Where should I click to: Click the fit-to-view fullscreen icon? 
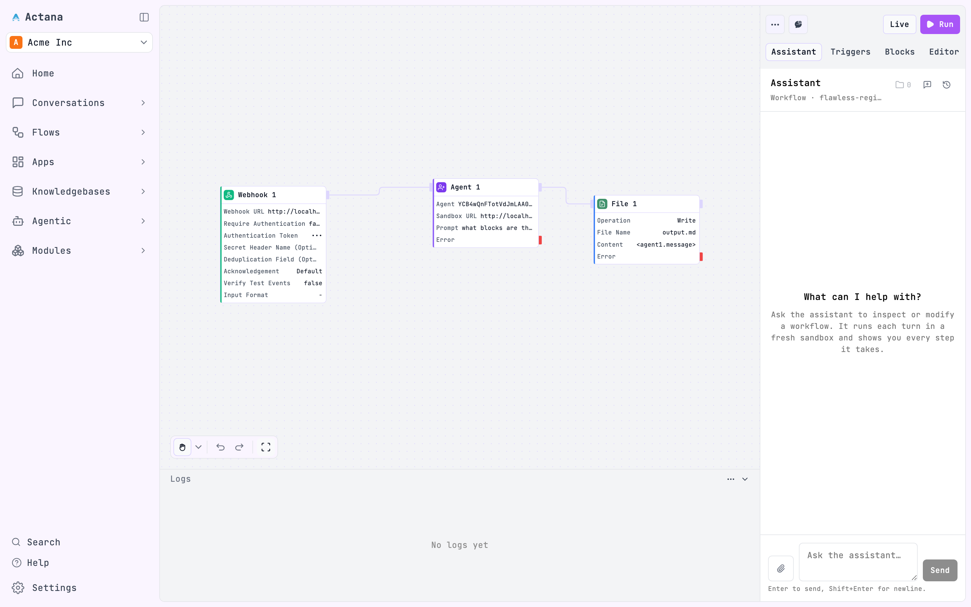tap(266, 447)
